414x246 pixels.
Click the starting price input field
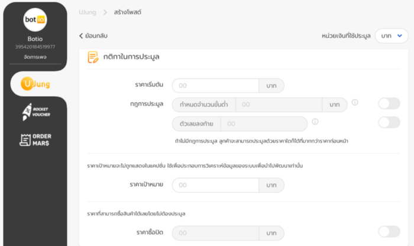coord(215,86)
